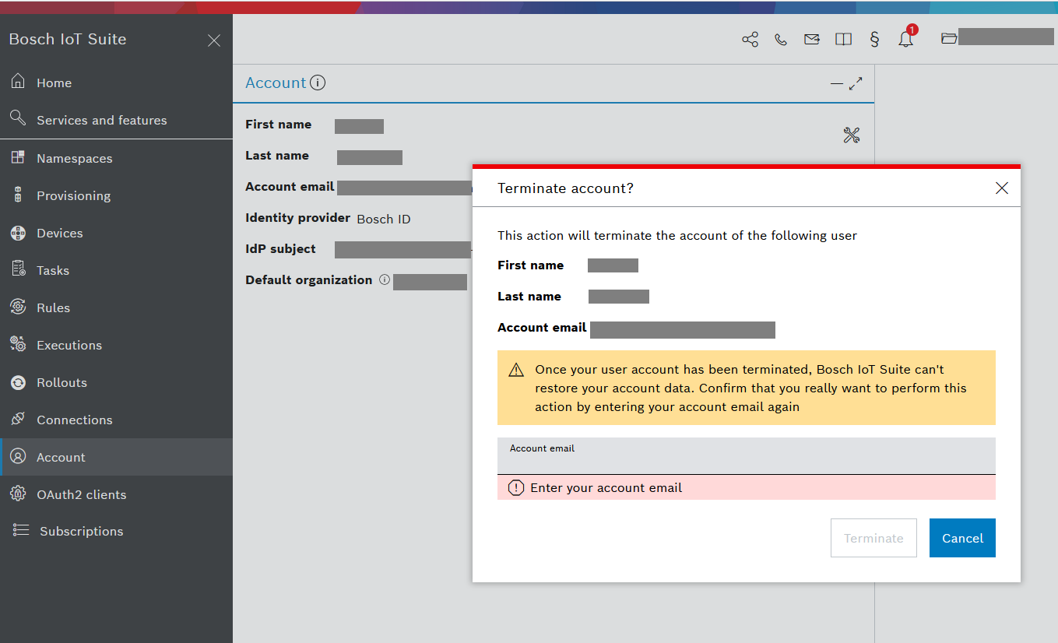
Task: Click the error exclamation icon below input
Action: pyautogui.click(x=515, y=488)
